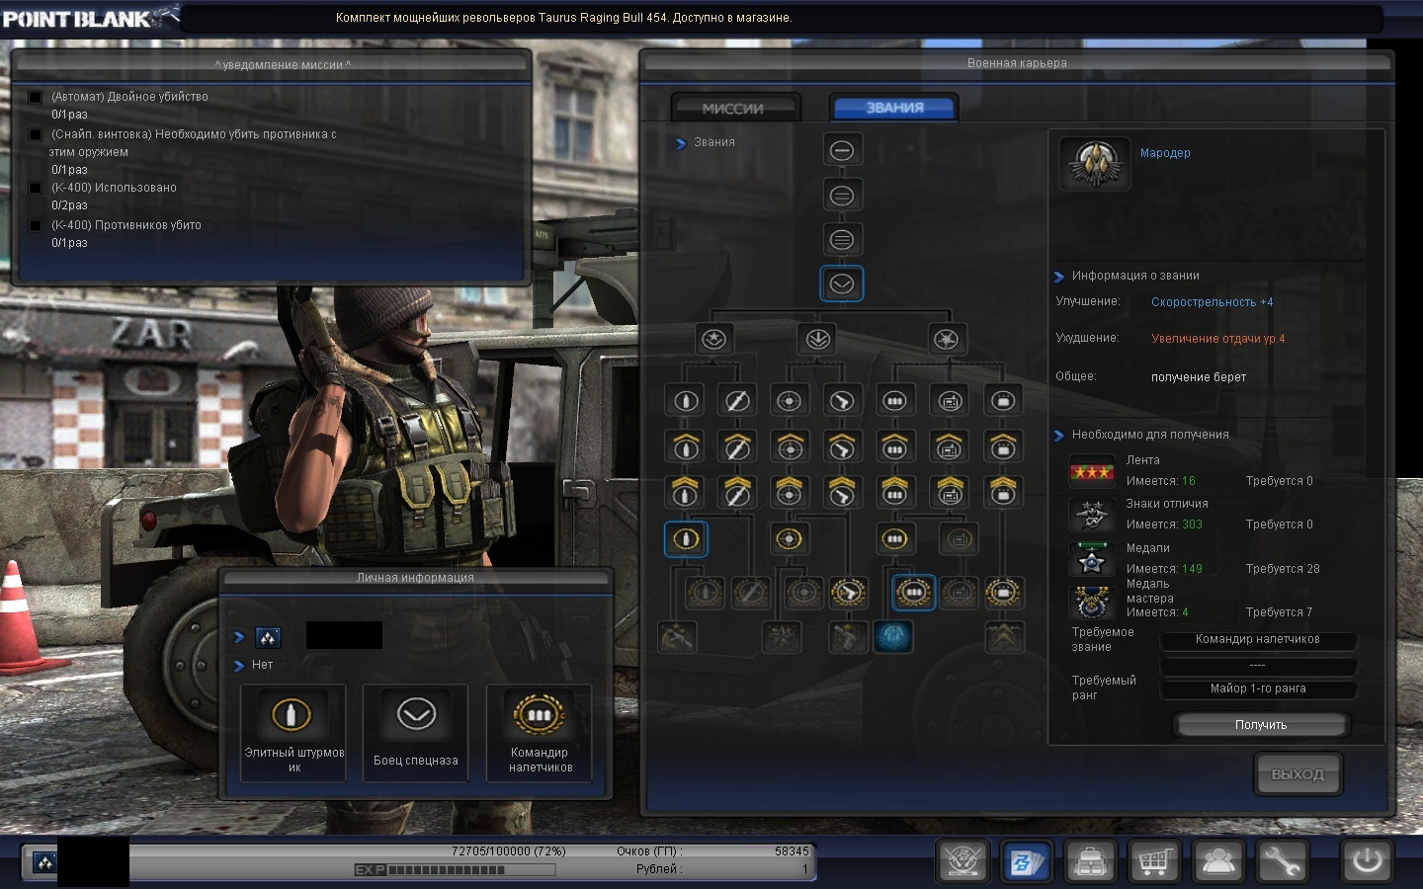Click the EXP progress bar
The width and height of the screenshot is (1423, 889).
click(455, 870)
